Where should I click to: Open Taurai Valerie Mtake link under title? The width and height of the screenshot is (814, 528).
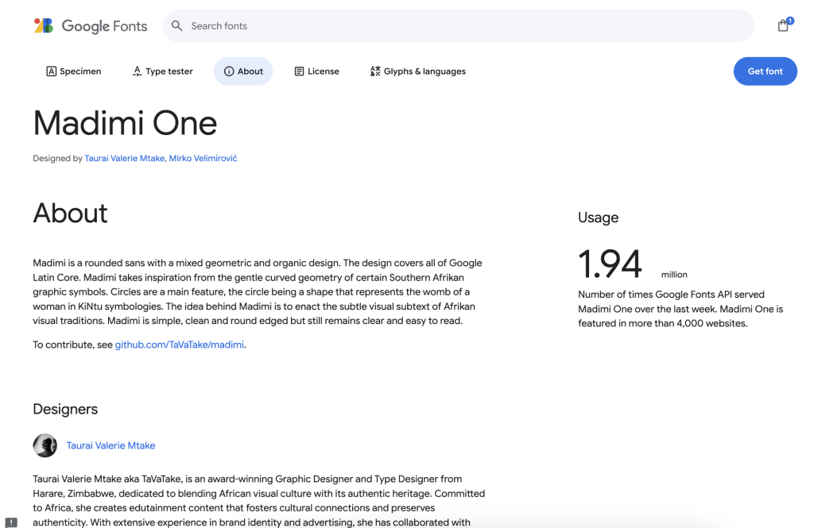(125, 158)
